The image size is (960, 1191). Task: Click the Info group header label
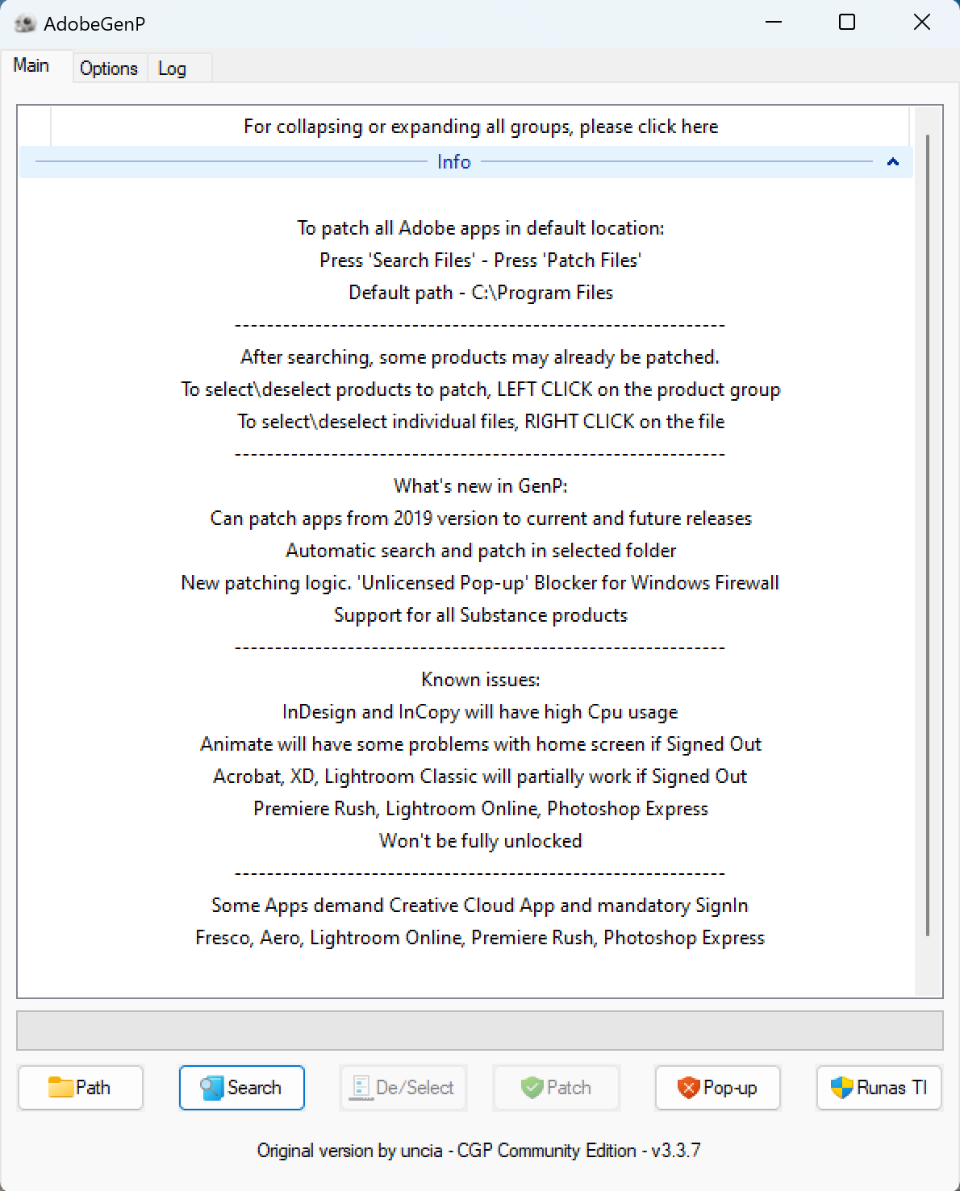(x=453, y=162)
